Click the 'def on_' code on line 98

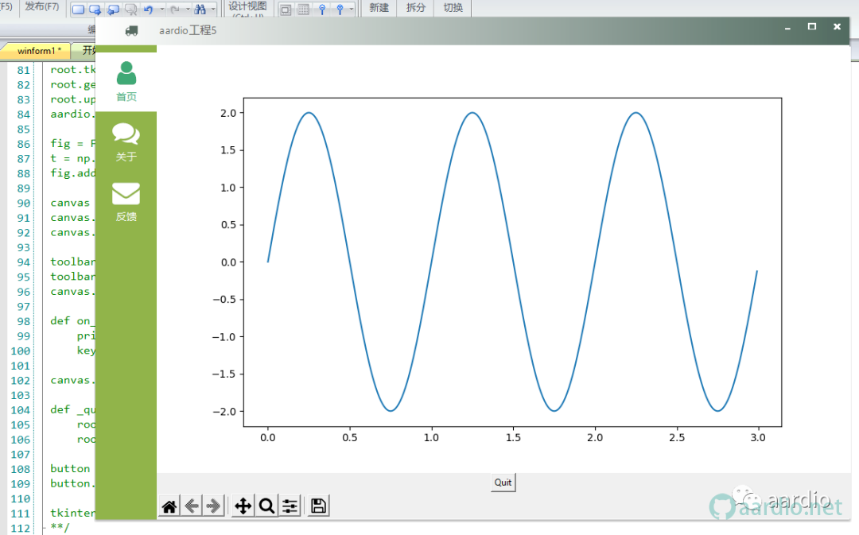[72, 321]
